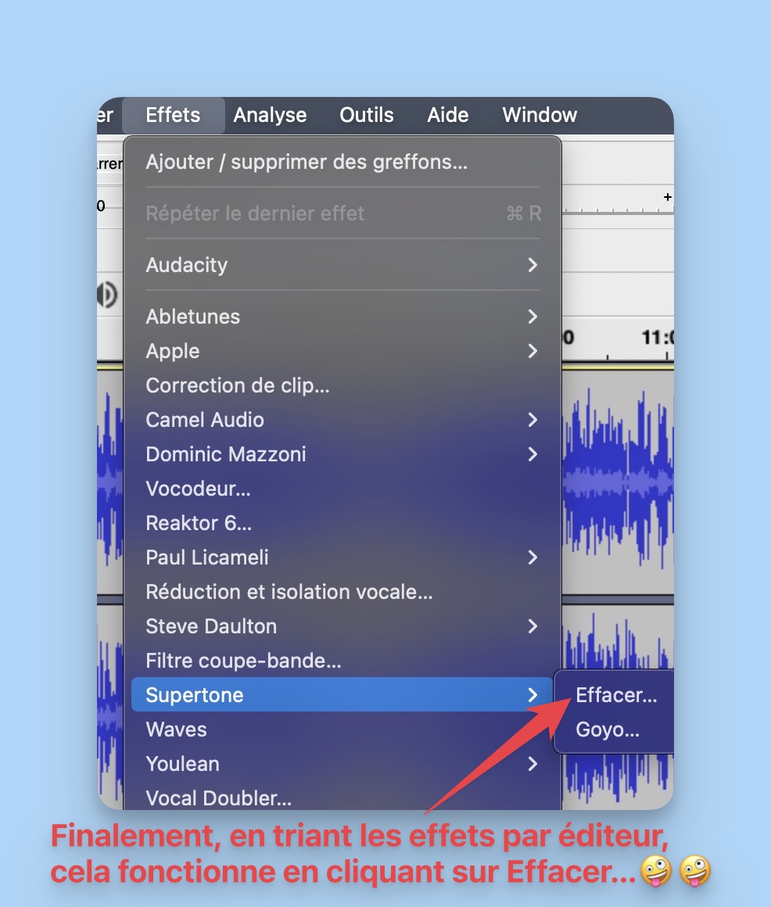Click Effacer in the Supertone submenu
This screenshot has width=771, height=907.
click(x=615, y=694)
